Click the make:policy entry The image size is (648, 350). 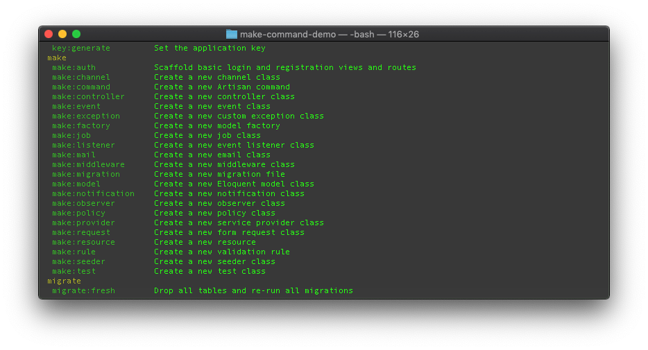(79, 213)
